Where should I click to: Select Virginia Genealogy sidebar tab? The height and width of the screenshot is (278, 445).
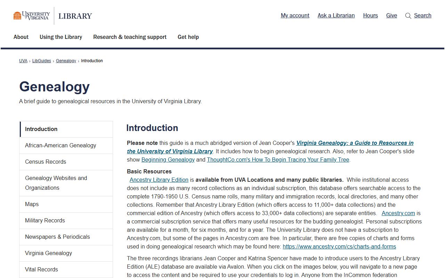(x=66, y=253)
